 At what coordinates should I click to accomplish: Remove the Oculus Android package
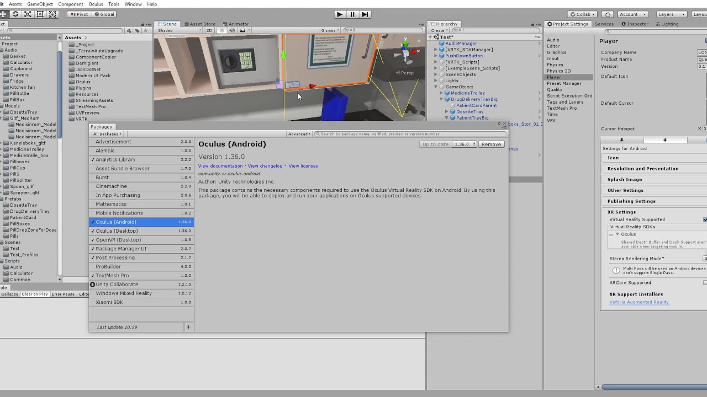491,144
